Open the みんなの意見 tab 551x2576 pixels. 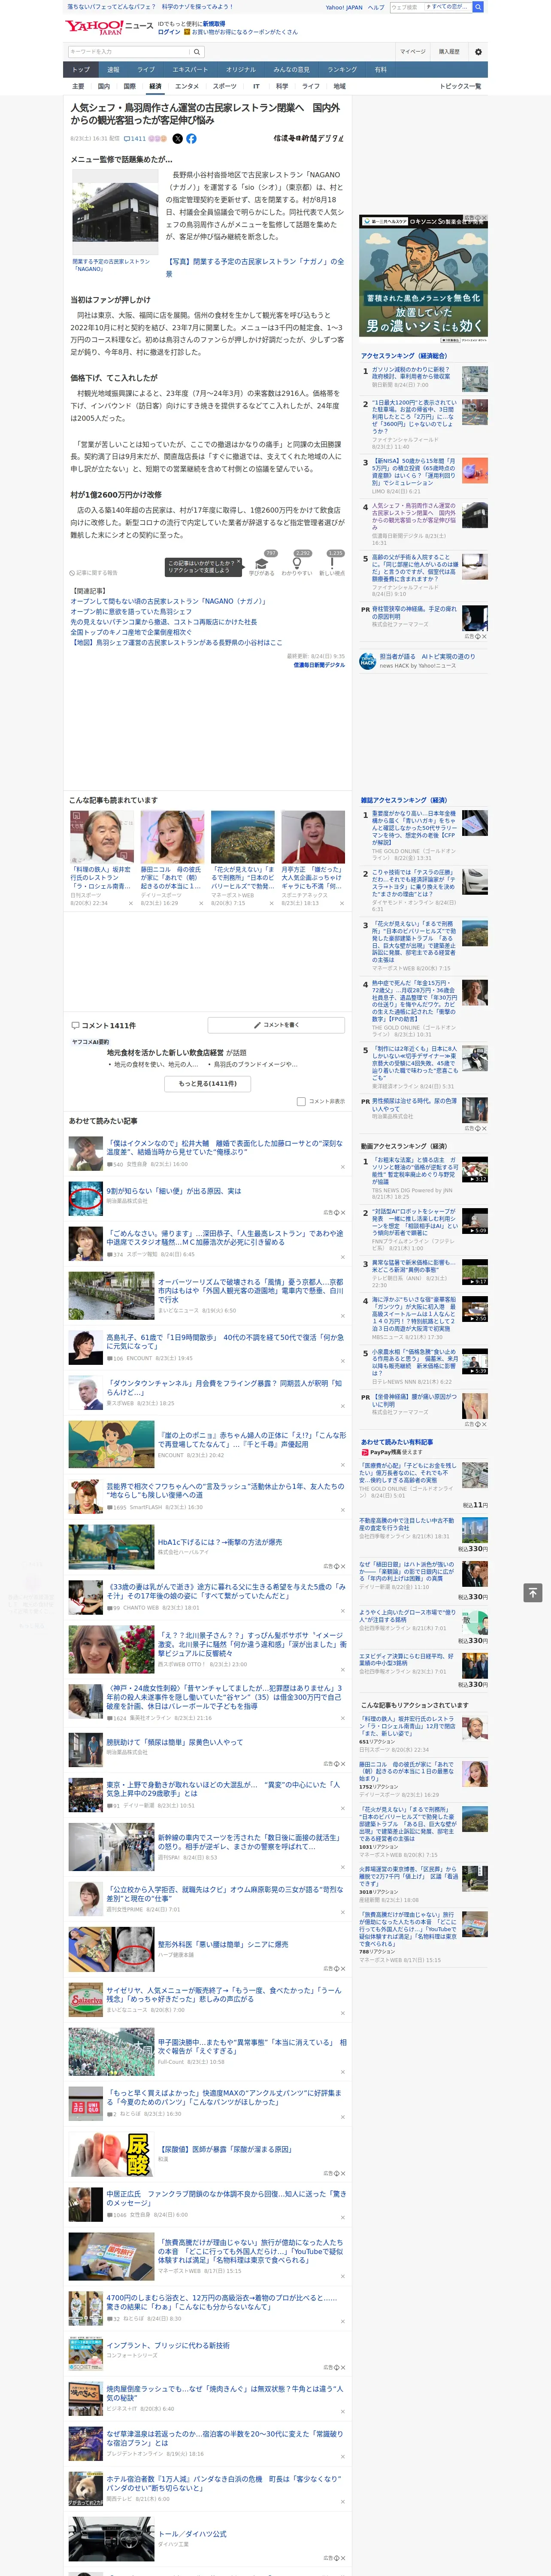(x=292, y=70)
